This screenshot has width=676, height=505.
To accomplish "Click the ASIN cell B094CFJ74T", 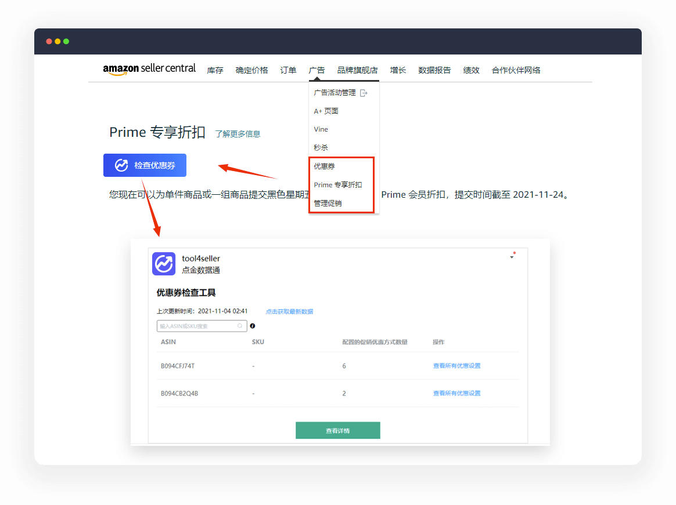I will (x=178, y=366).
